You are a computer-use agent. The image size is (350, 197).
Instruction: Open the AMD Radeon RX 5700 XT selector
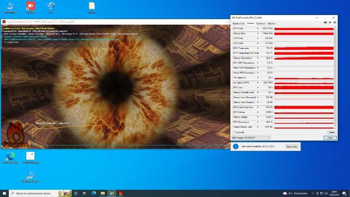(251, 138)
